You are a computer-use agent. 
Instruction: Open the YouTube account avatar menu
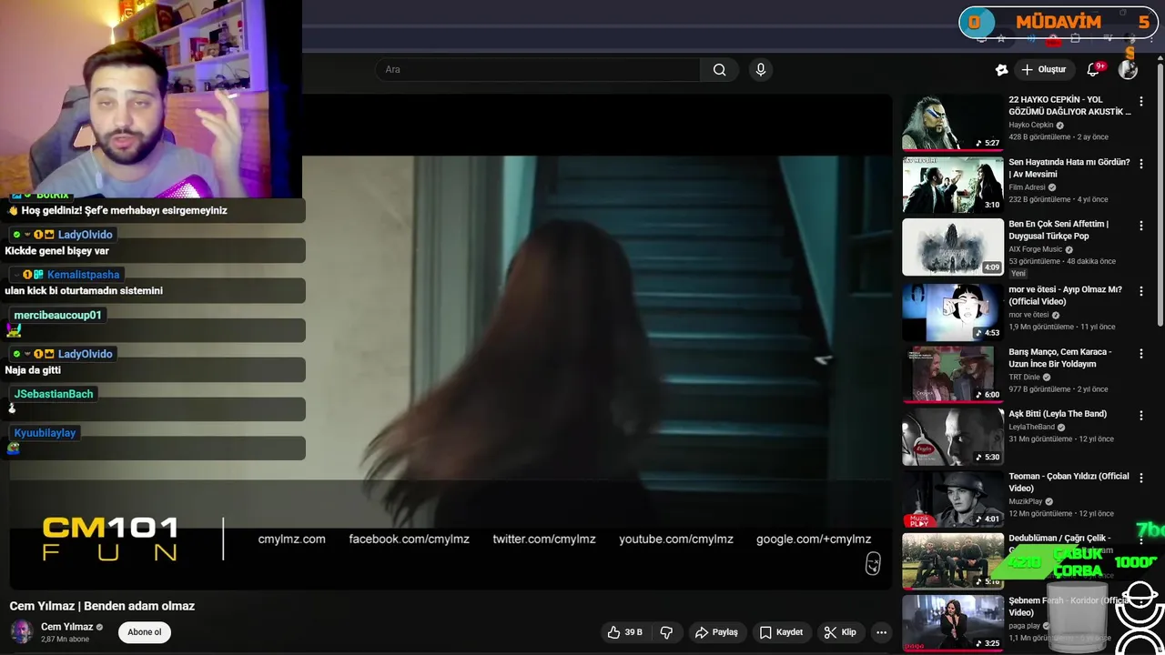point(1128,69)
